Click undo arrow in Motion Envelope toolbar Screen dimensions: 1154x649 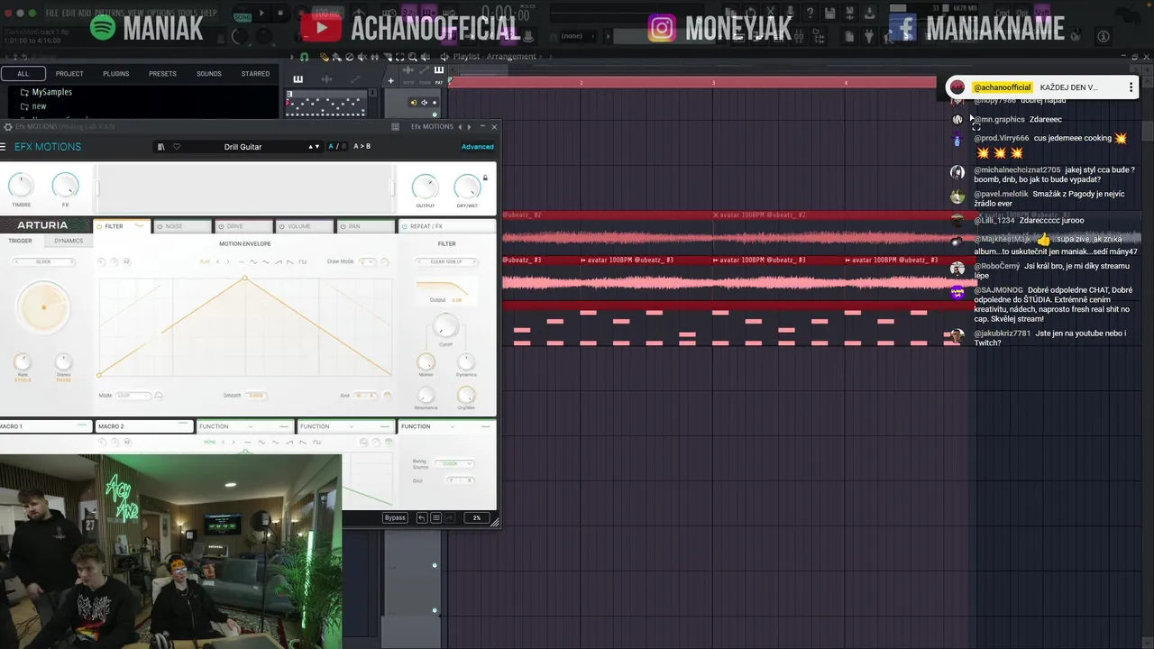[x=101, y=261]
